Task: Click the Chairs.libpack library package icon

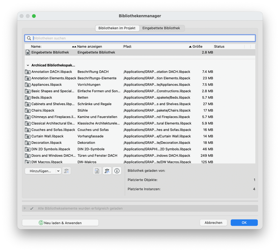Action: (28, 110)
